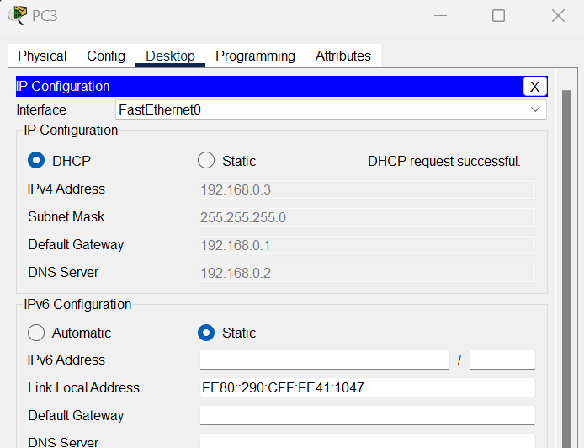Click the IPv4 DNS Server field 192.168.0.2
This screenshot has height=448, width=584.
(x=367, y=273)
